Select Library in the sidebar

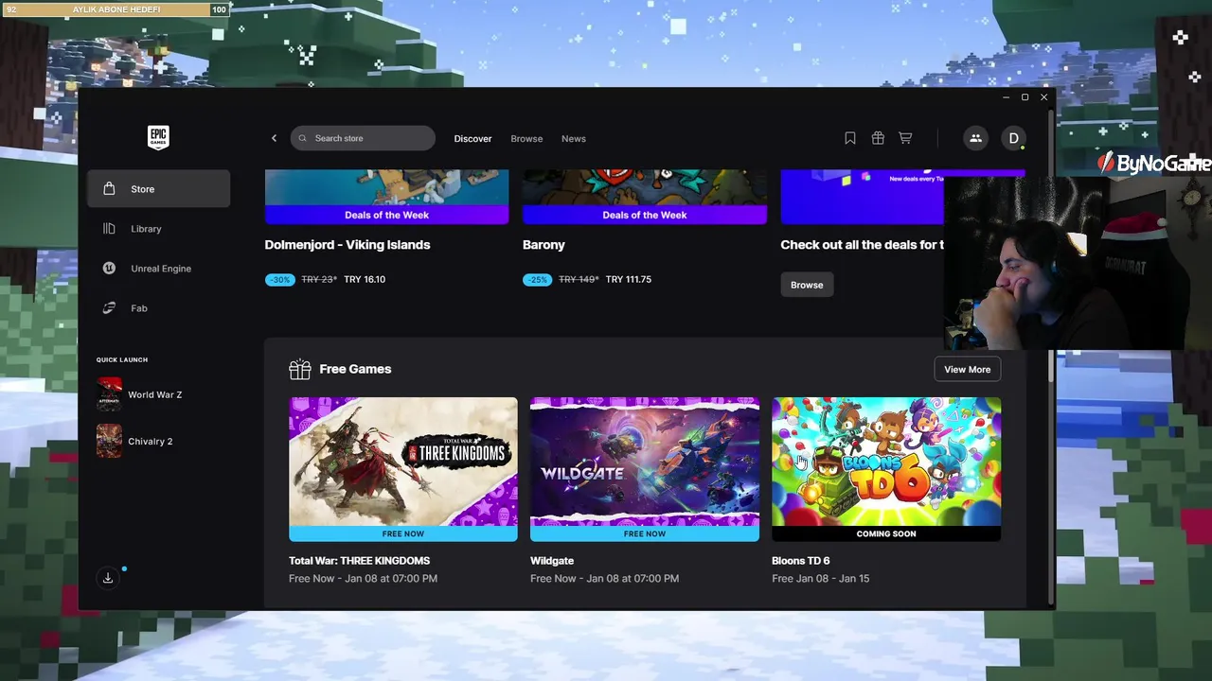[x=158, y=229]
